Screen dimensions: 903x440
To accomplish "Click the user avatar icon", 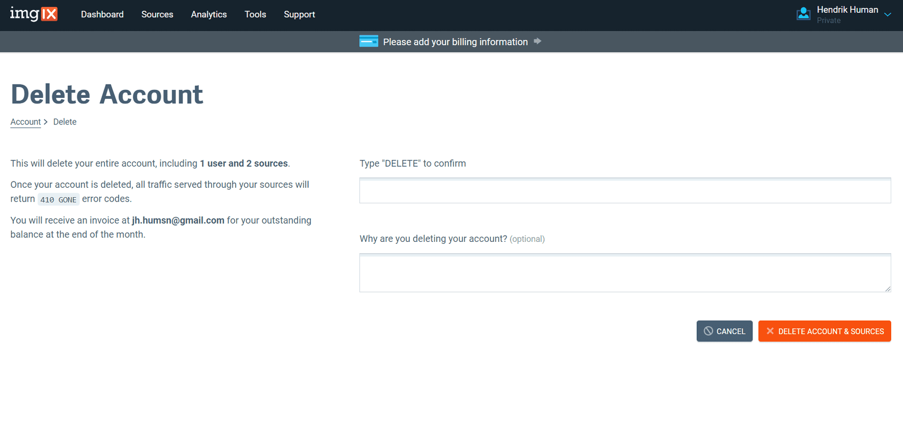I will tap(803, 14).
